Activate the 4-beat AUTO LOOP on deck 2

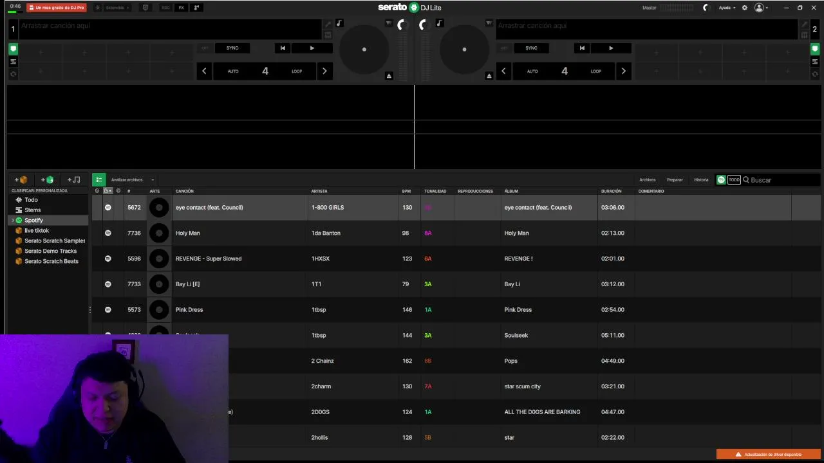click(x=564, y=71)
